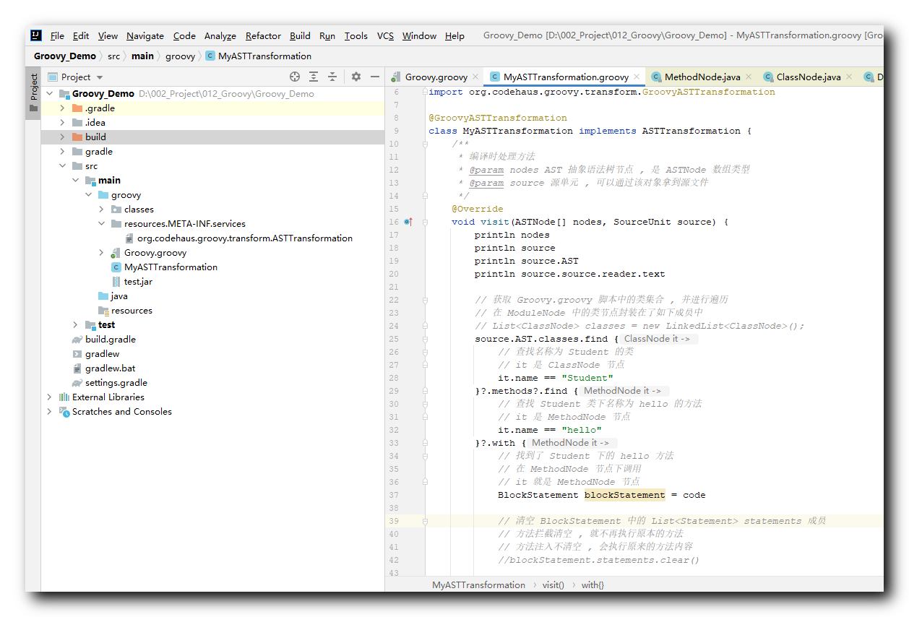Image resolution: width=909 pixels, height=617 pixels.
Task: Click the Expand All icon in Project panel
Action: [314, 77]
